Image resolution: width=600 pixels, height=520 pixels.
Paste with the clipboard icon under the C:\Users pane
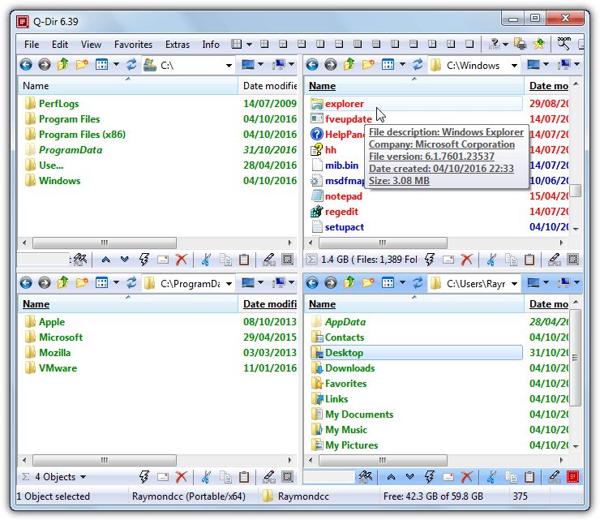pos(529,477)
